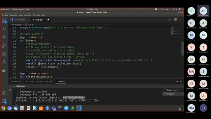Open the Docker view
This screenshot has height=119, width=211.
tap(4, 70)
